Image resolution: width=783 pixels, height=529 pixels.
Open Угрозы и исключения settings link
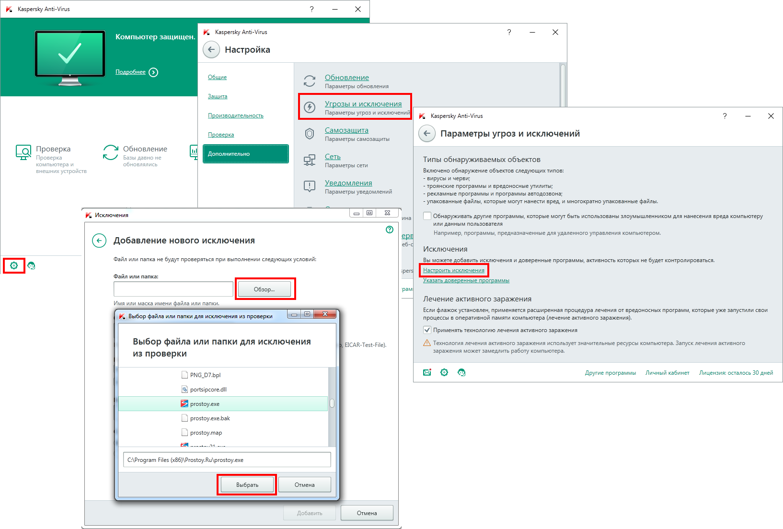pos(363,104)
